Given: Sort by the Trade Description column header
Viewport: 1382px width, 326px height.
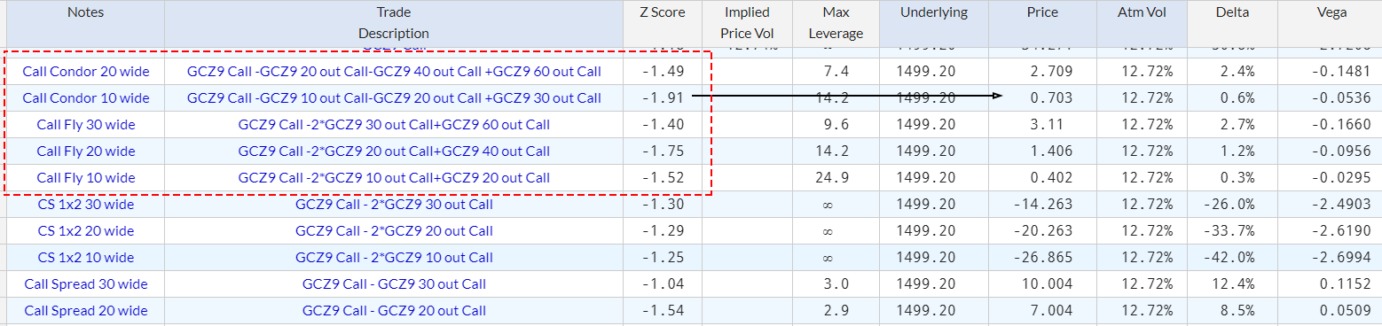Looking at the screenshot, I should [394, 23].
